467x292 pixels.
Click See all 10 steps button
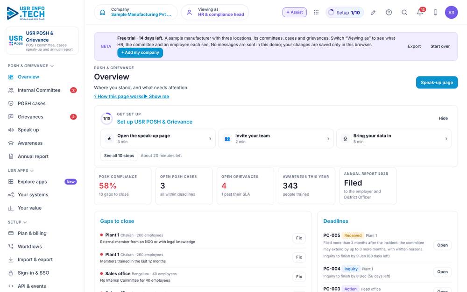click(119, 156)
